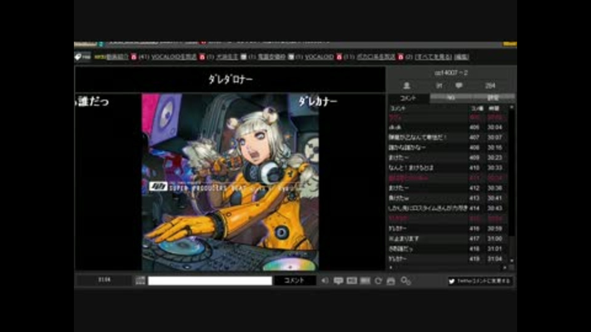Click the print-like icon in player bar
This screenshot has width=591, height=332.
coord(391,281)
